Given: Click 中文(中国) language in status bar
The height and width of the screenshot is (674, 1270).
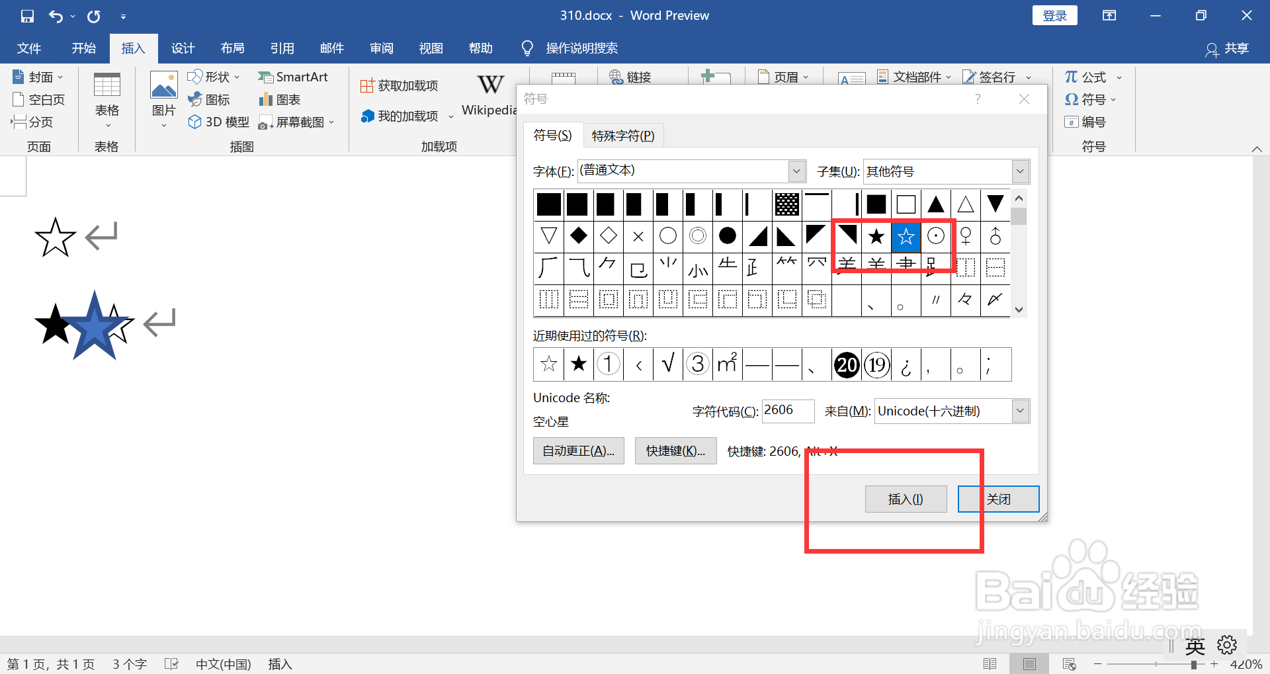Looking at the screenshot, I should coord(224,664).
